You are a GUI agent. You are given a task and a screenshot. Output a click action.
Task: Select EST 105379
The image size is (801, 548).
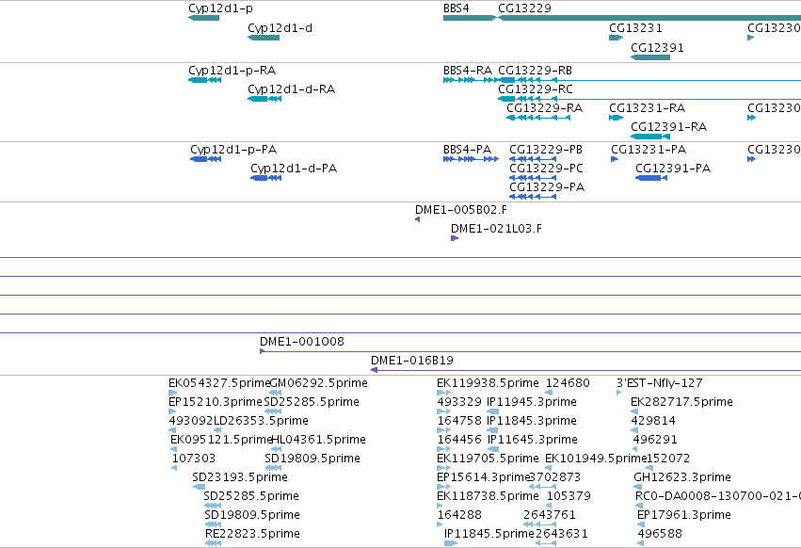tap(549, 506)
